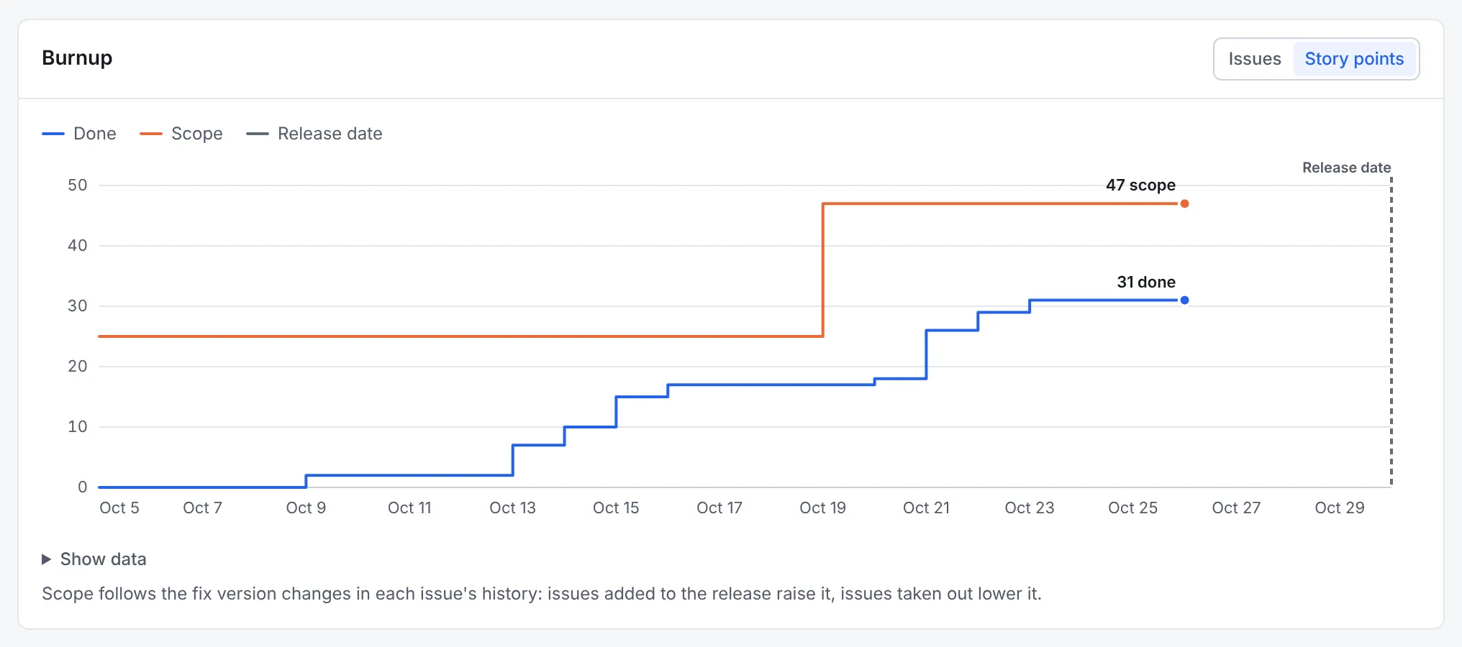
Task: Click the Oct 15 axis label
Action: click(x=616, y=508)
